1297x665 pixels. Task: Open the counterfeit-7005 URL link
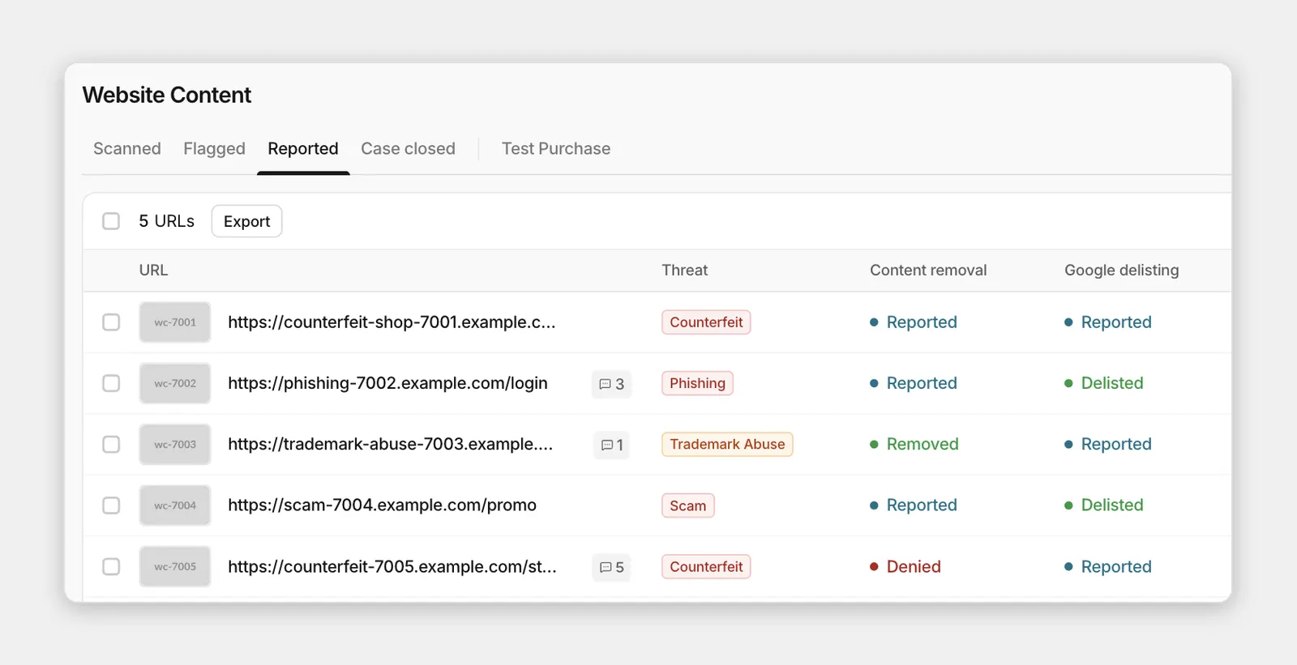[392, 566]
